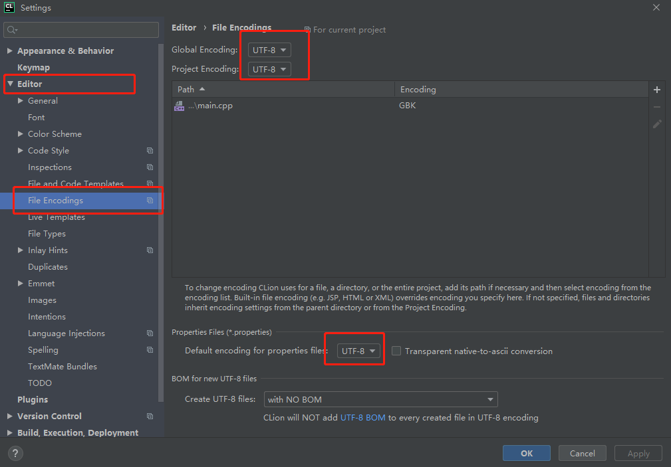
Task: Click the project-level icon next to Version Control
Action: [150, 416]
